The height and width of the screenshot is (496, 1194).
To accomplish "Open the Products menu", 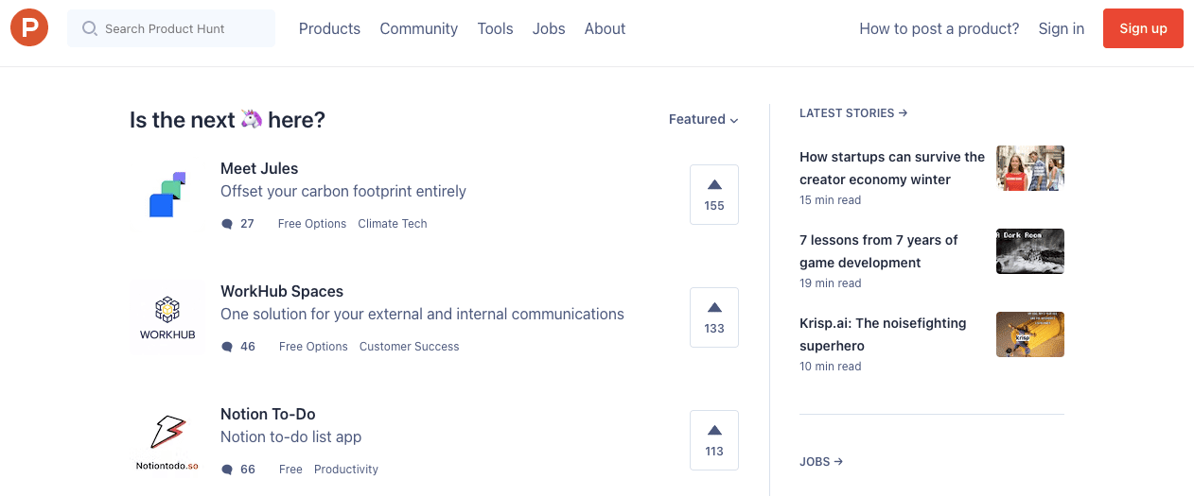I will pyautogui.click(x=329, y=28).
